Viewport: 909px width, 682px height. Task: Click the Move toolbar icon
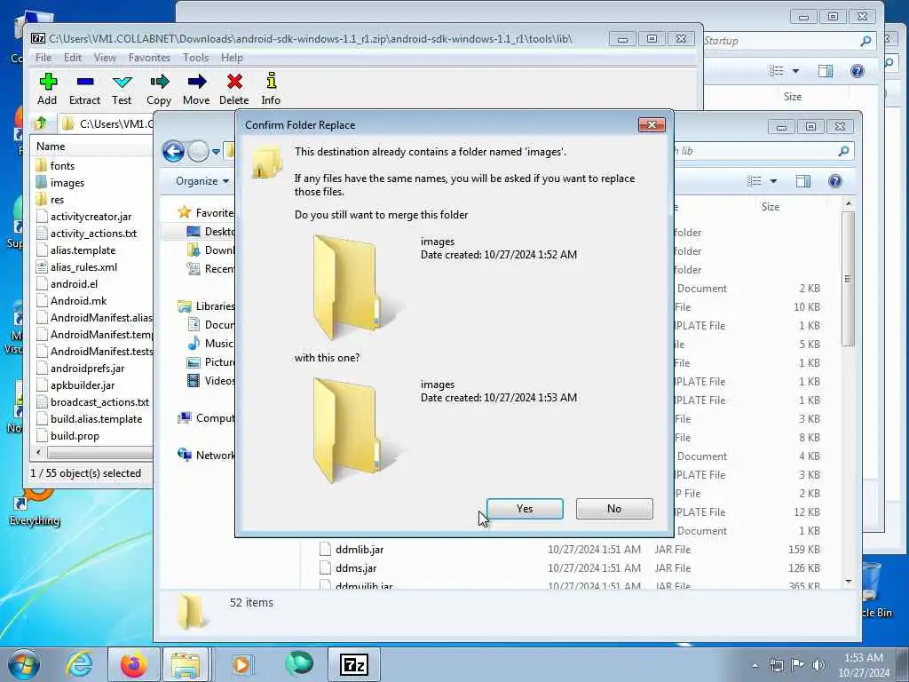click(x=196, y=88)
